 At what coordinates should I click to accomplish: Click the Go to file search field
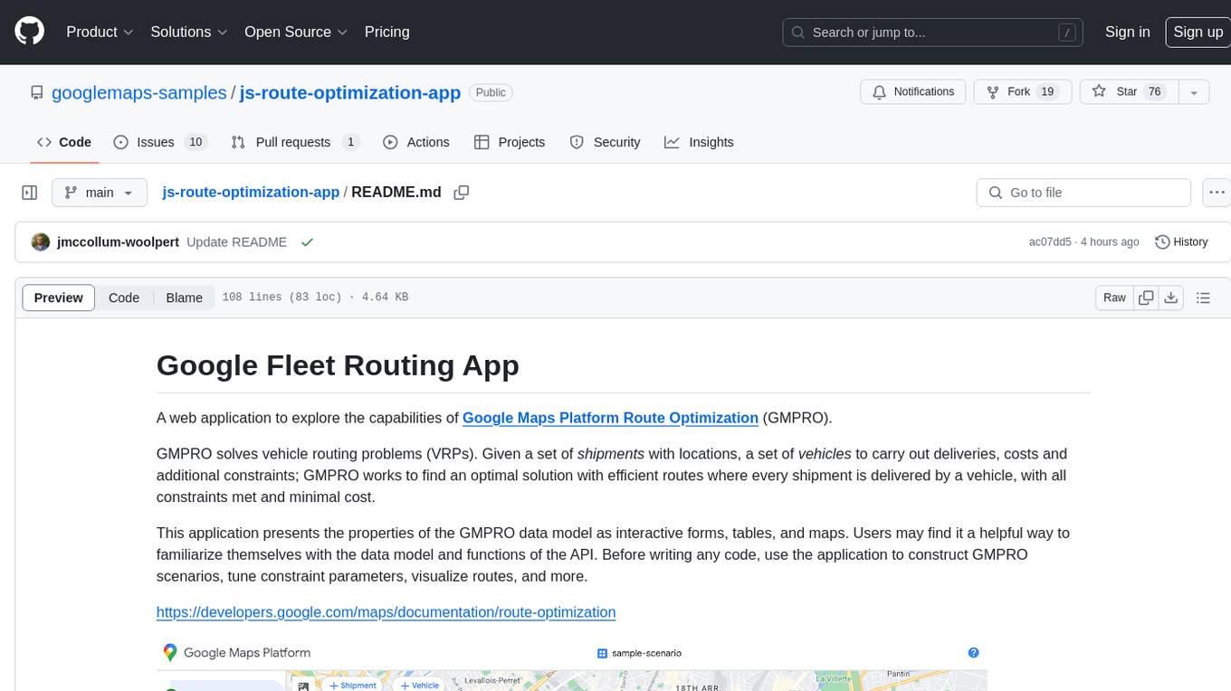[1083, 193]
